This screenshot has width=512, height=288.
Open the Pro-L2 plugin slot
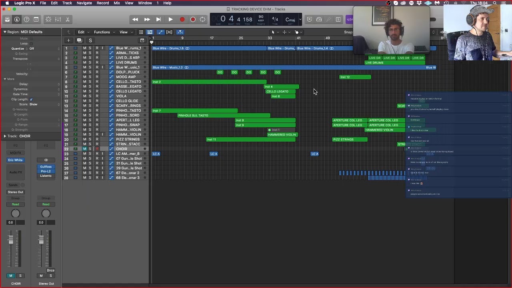click(x=46, y=171)
